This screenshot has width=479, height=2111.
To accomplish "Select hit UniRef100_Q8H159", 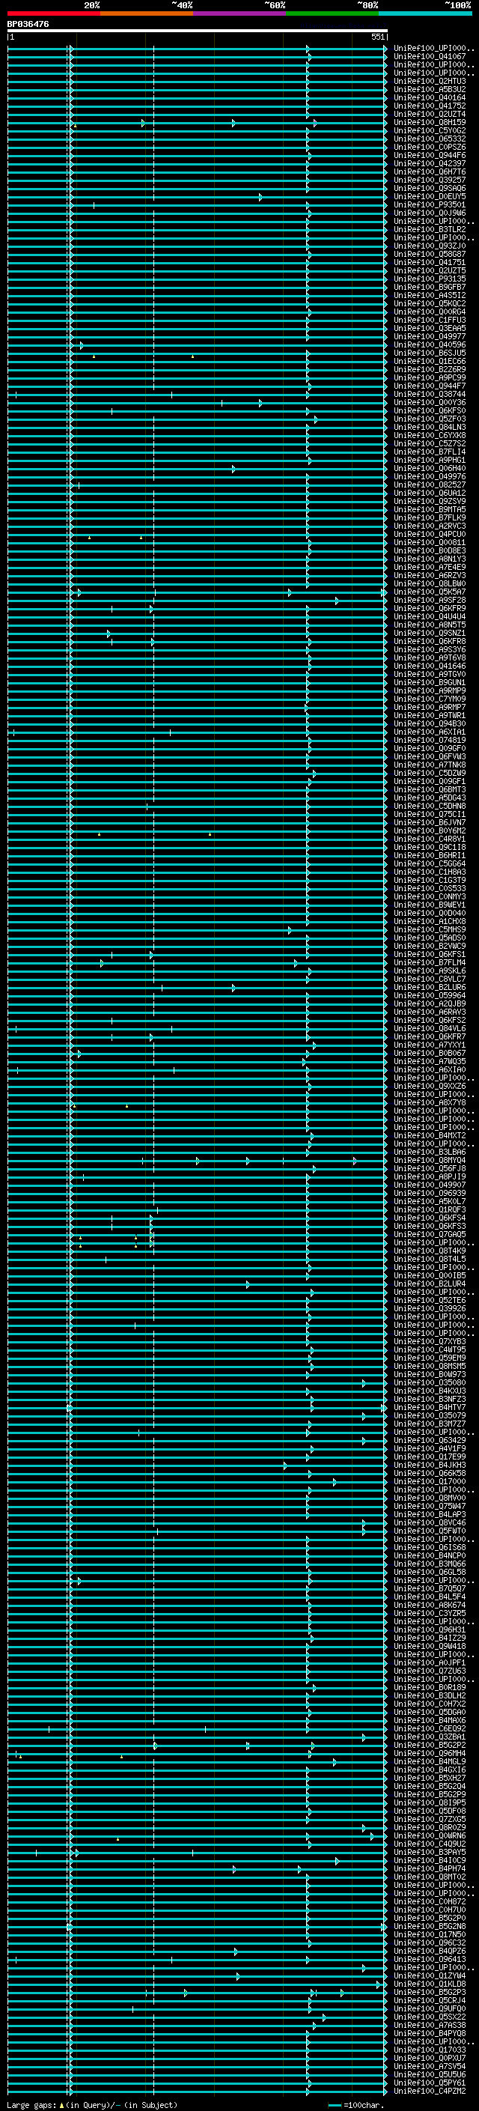I will (x=430, y=122).
